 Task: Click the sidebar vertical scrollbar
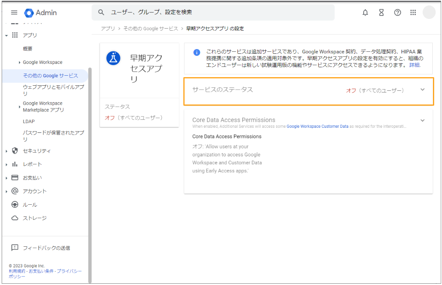point(90,174)
